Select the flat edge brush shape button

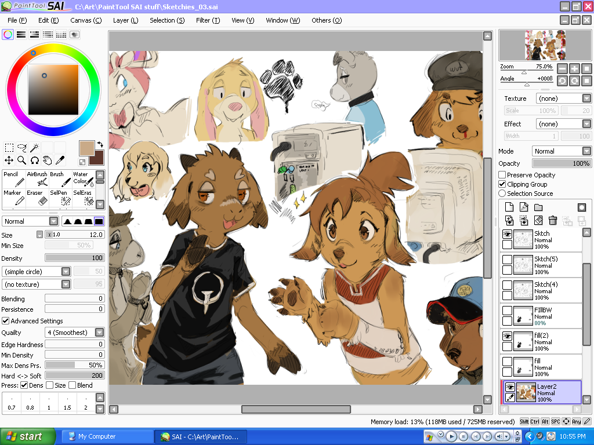pyautogui.click(x=99, y=221)
